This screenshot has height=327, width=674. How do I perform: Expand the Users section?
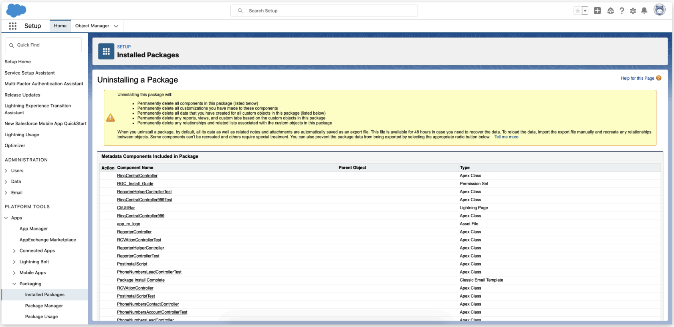tap(6, 171)
